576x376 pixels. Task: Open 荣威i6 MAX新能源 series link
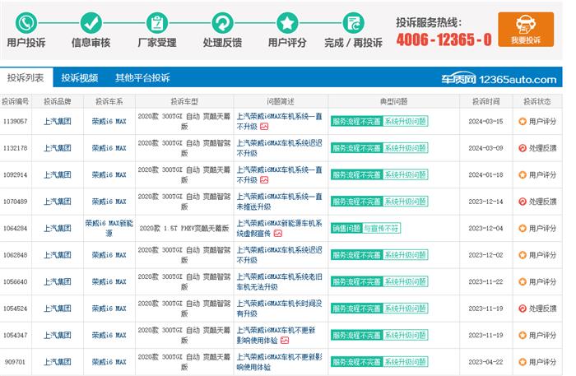pyautogui.click(x=109, y=228)
